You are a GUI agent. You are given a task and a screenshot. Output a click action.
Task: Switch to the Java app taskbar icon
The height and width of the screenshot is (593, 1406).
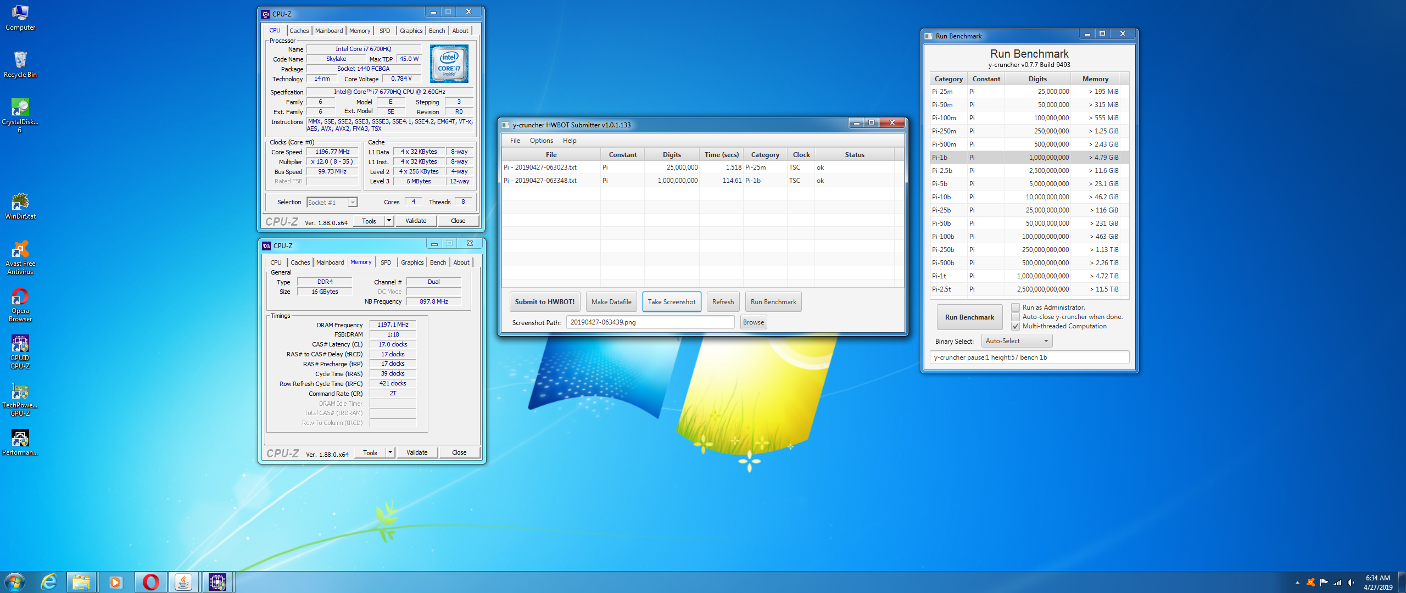pyautogui.click(x=183, y=582)
